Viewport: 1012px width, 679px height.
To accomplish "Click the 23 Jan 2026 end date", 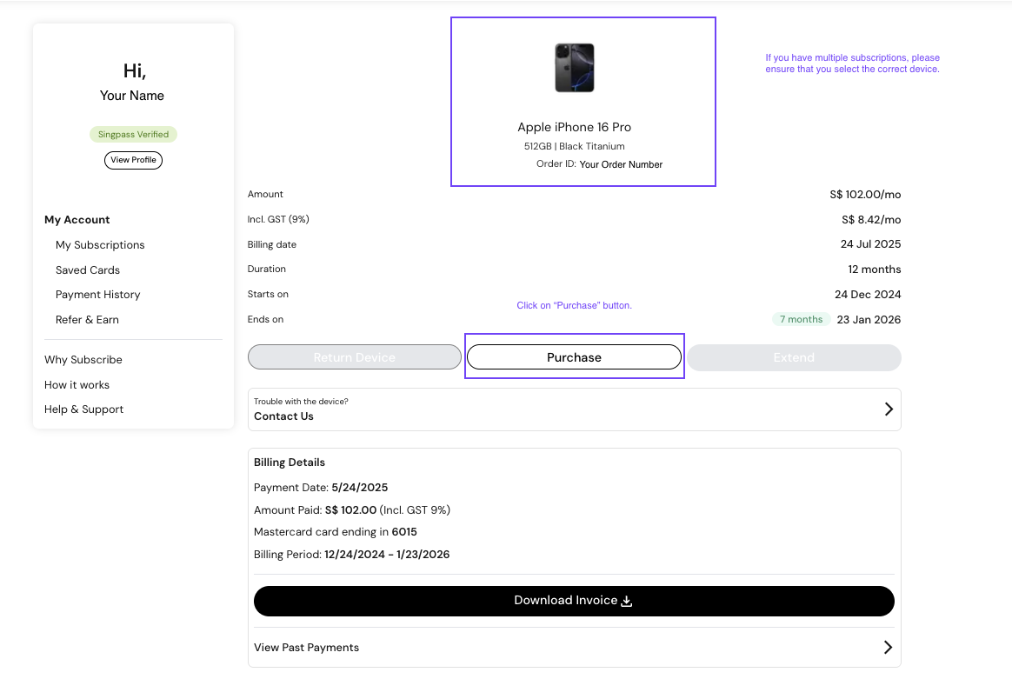I will 869,319.
